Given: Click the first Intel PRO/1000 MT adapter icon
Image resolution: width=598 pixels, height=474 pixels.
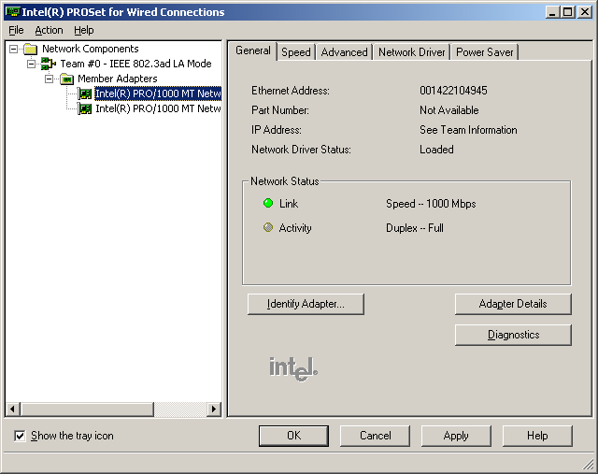Looking at the screenshot, I should pos(86,93).
